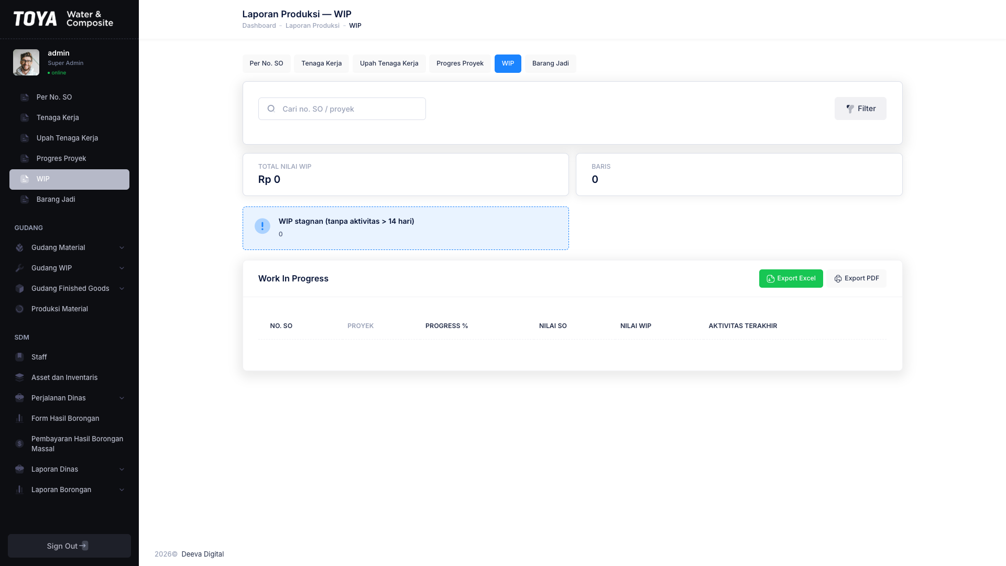Click the Gudang Material icon
Image resolution: width=1006 pixels, height=566 pixels.
coord(19,248)
